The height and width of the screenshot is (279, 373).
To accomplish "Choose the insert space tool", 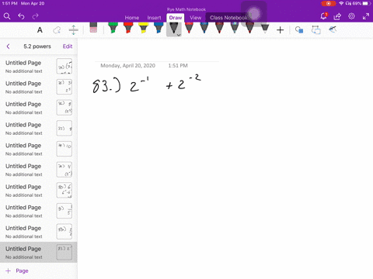I will [x=74, y=30].
